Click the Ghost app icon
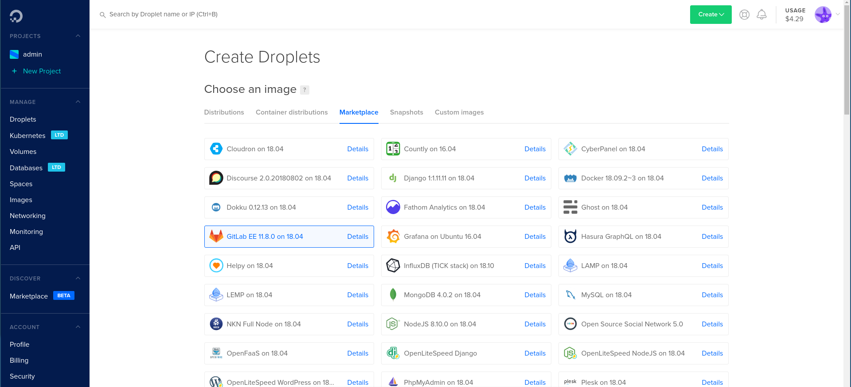 coord(570,207)
